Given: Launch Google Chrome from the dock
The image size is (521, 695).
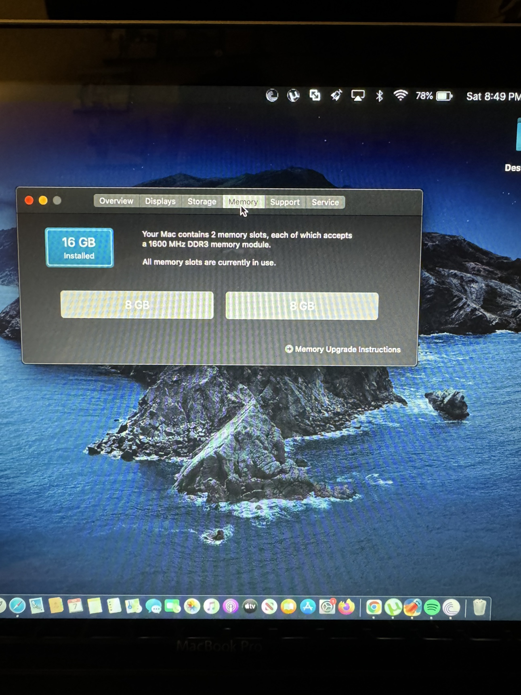Looking at the screenshot, I should [x=374, y=607].
